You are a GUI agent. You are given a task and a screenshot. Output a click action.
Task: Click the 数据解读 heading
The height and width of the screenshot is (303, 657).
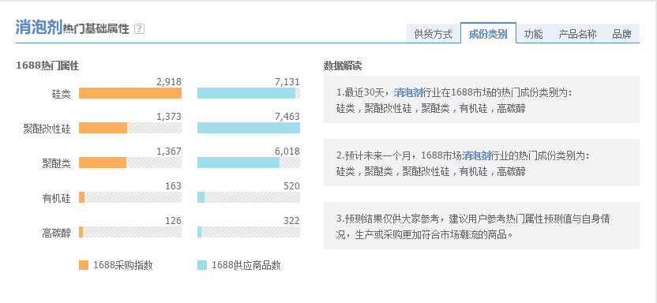point(343,65)
